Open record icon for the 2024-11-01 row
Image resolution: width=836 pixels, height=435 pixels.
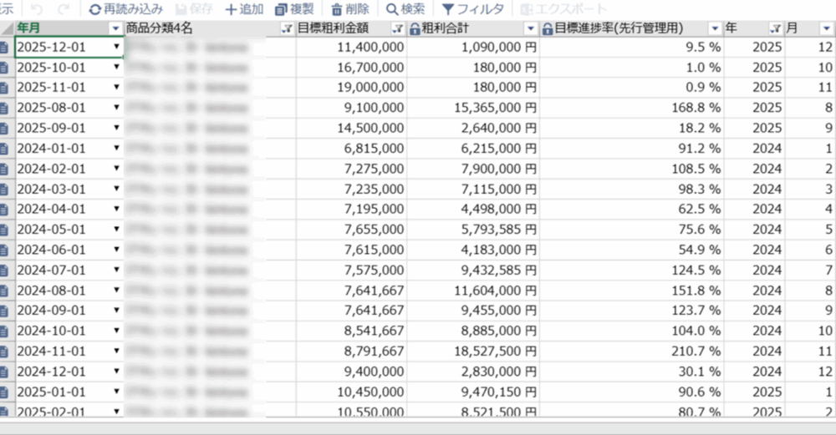5,352
